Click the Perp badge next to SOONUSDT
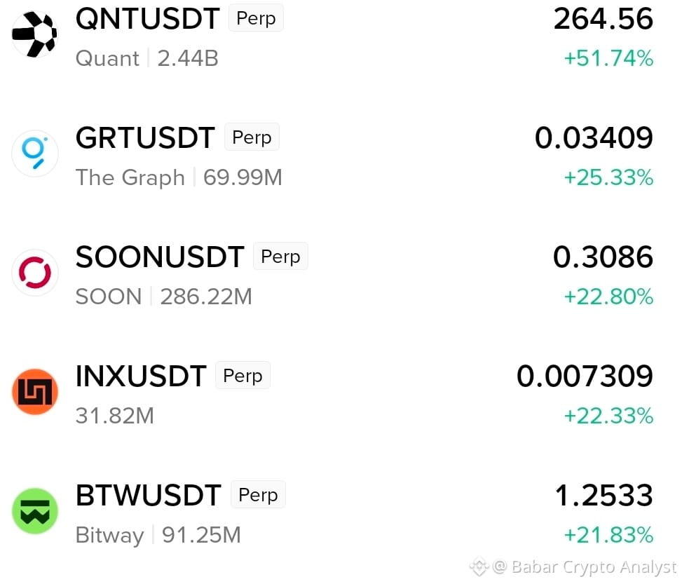This screenshot has width=682, height=584. [280, 257]
